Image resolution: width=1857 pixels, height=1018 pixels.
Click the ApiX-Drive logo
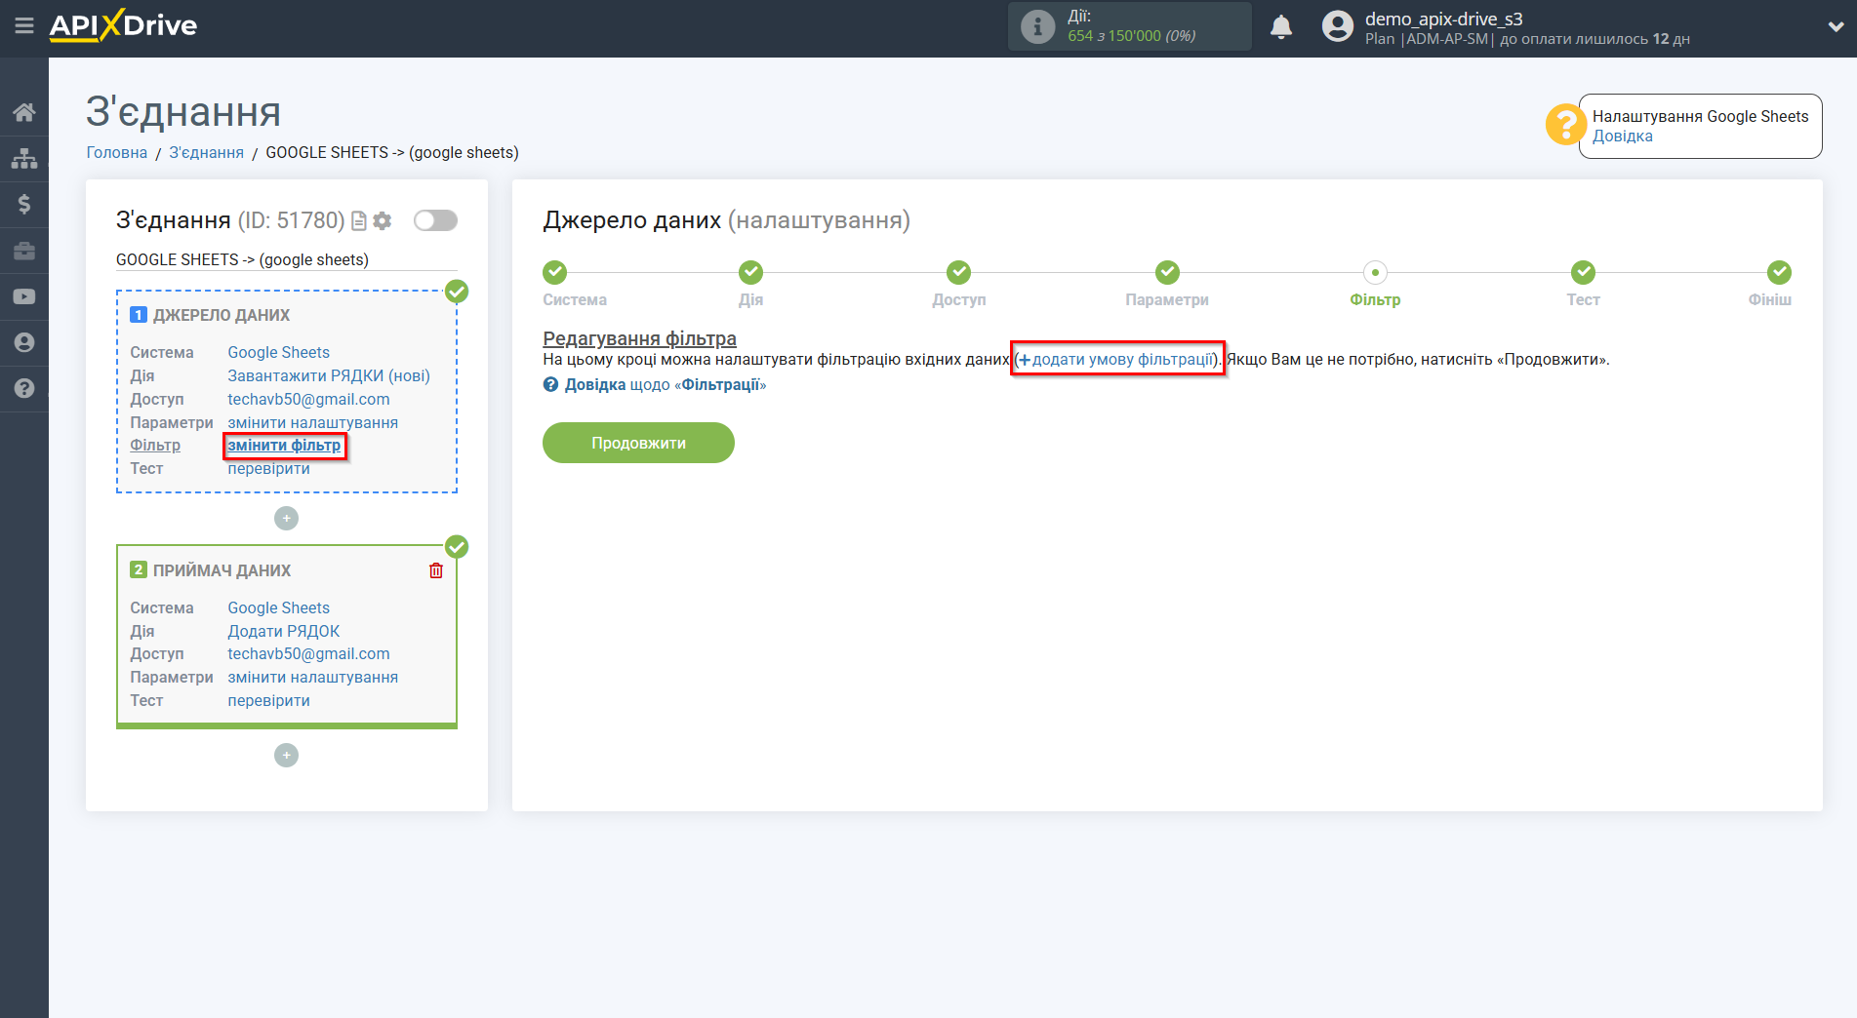123,25
